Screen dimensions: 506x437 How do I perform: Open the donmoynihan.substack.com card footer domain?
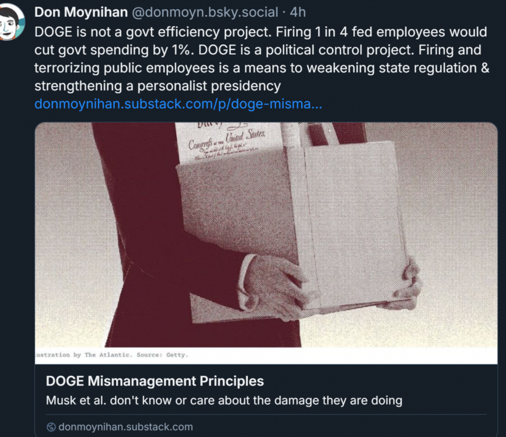[x=125, y=427]
